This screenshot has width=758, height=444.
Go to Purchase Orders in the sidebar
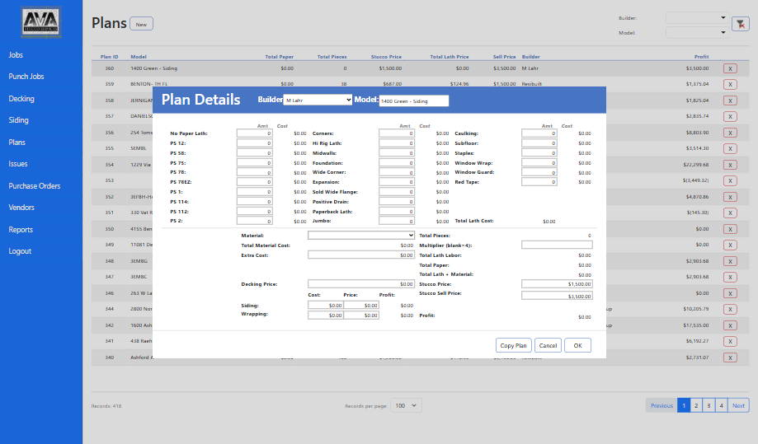coord(34,186)
